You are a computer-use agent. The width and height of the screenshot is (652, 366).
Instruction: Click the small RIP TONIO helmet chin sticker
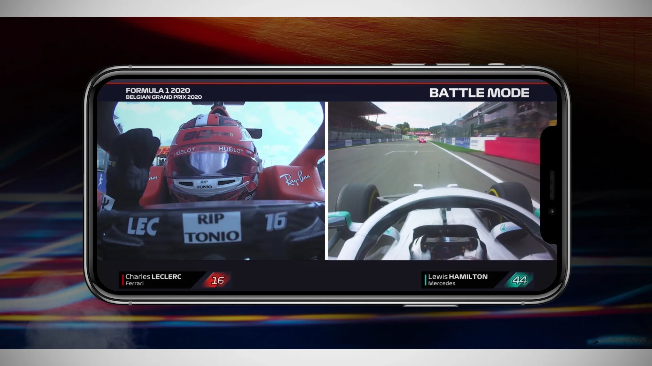tap(204, 185)
